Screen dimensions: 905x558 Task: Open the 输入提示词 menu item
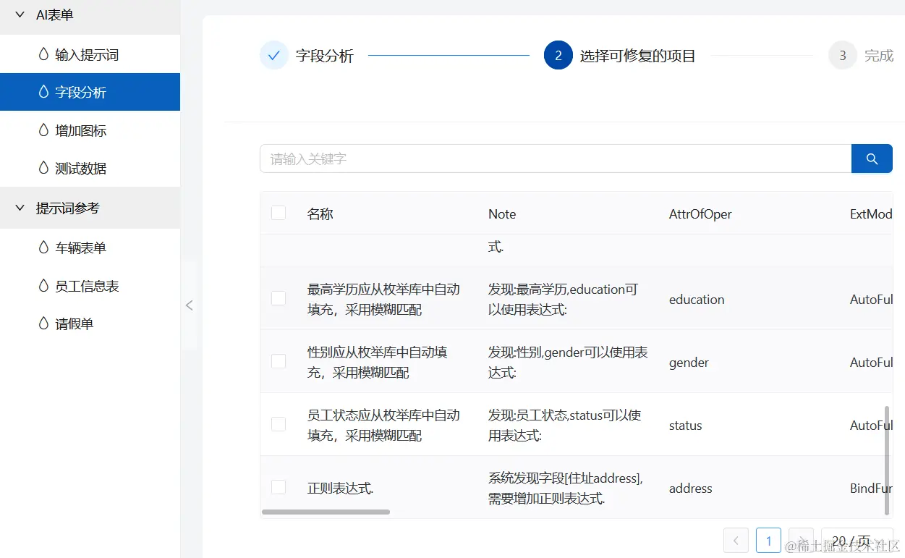pos(90,54)
